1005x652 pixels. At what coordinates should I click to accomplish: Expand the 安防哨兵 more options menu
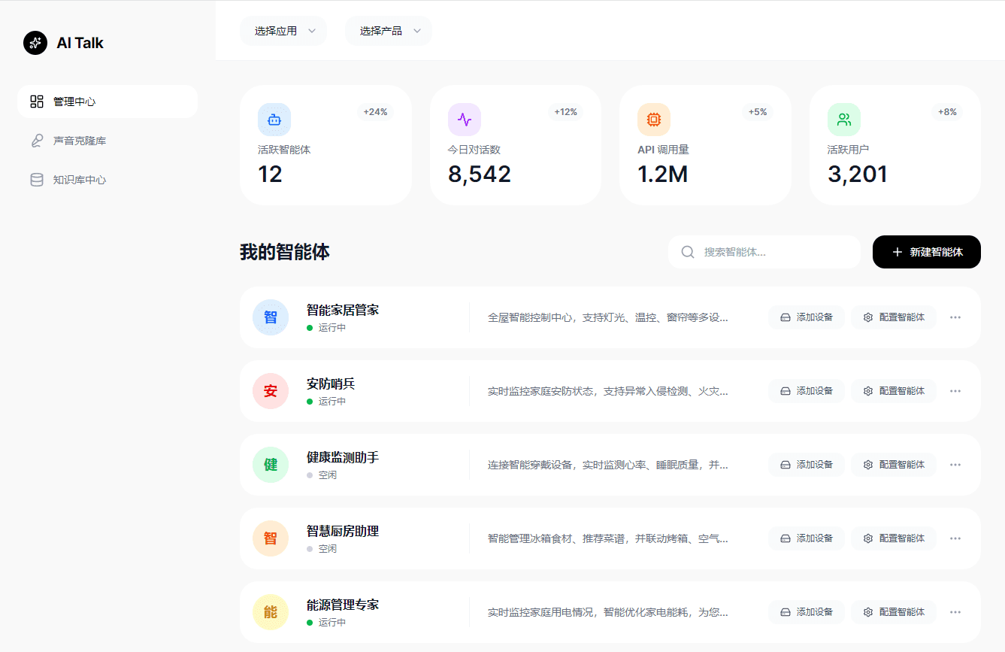pos(955,390)
